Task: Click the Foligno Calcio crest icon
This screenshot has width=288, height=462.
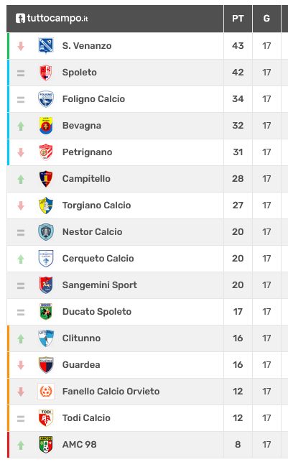Action: tap(46, 99)
